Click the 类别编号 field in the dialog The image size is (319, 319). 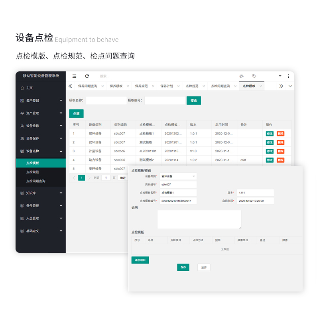point(178,185)
